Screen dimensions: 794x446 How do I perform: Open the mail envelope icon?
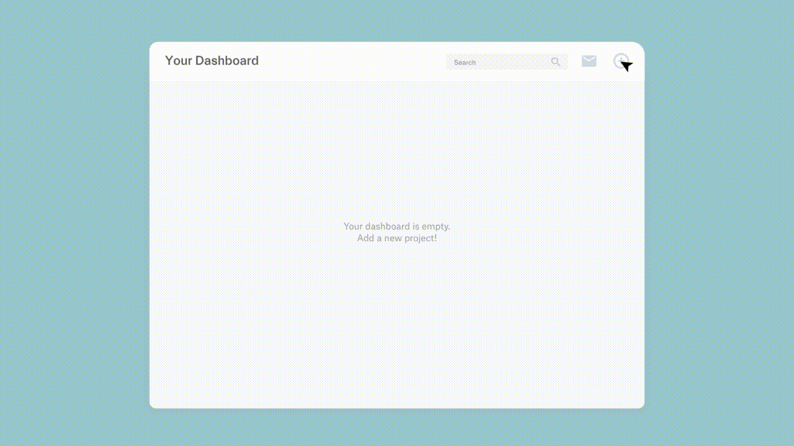(x=589, y=61)
